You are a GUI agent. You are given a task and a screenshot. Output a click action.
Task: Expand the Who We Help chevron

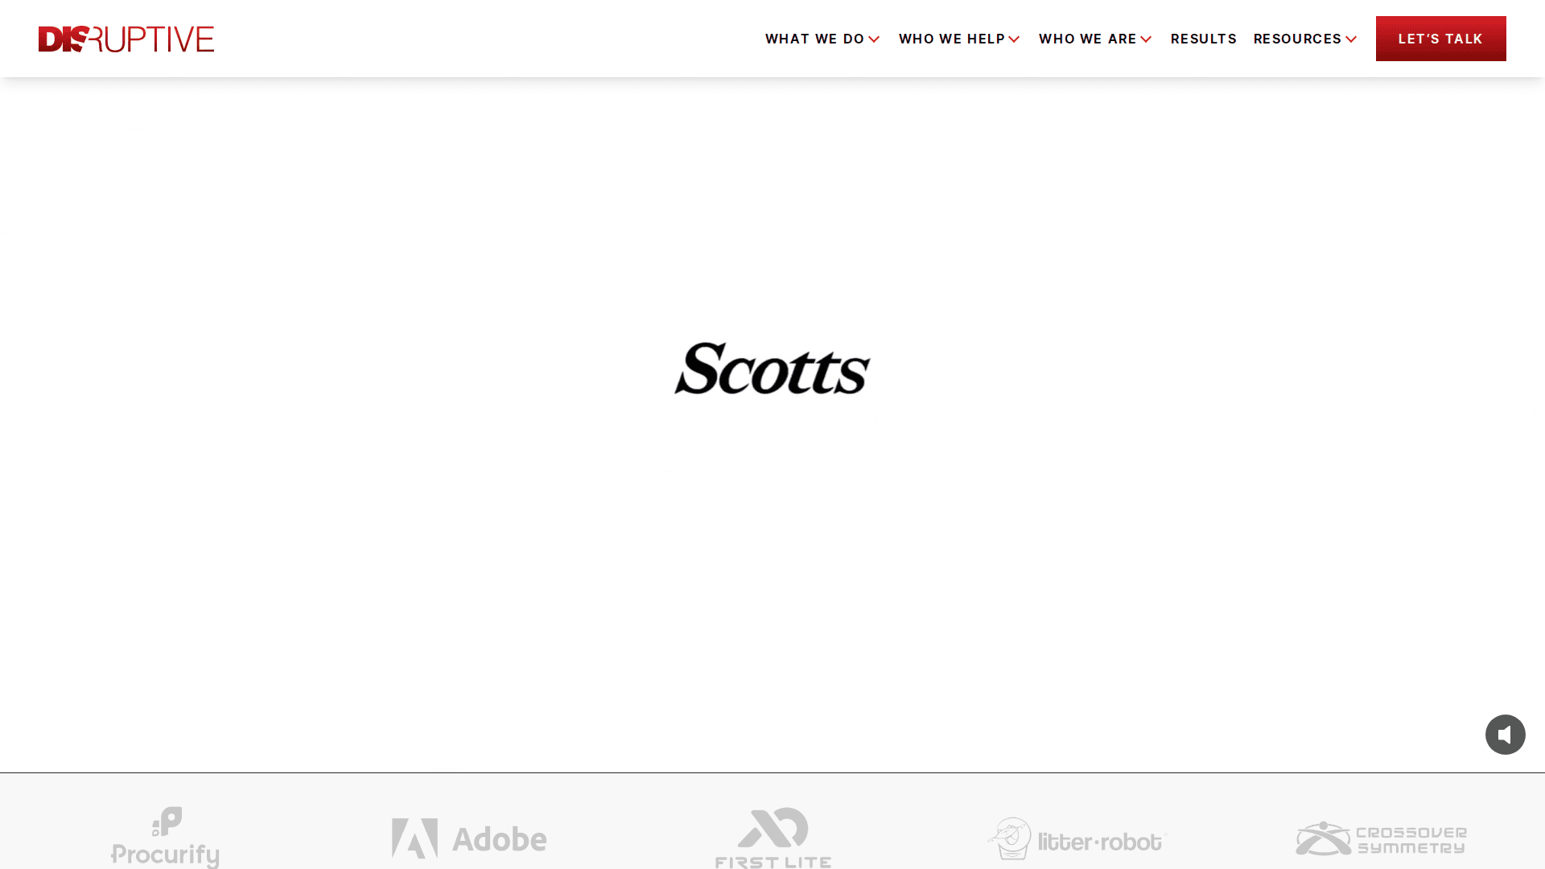tap(1014, 39)
